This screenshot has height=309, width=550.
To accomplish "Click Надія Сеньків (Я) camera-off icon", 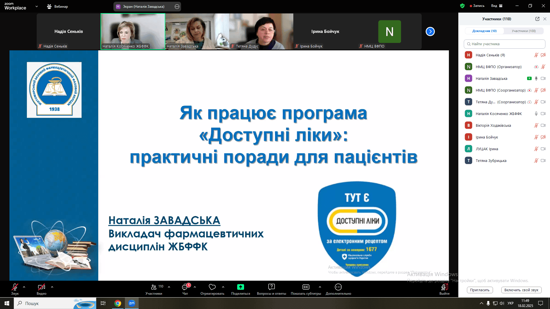I will (x=543, y=55).
